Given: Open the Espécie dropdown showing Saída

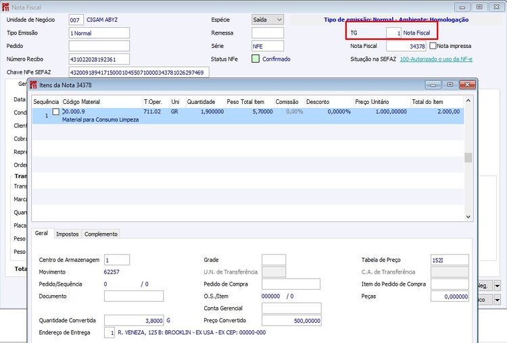Looking at the screenshot, I should coord(268,20).
